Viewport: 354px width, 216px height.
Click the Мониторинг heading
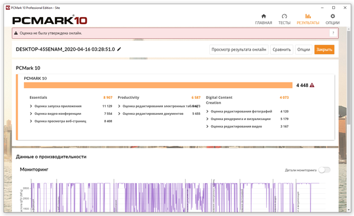34,170
